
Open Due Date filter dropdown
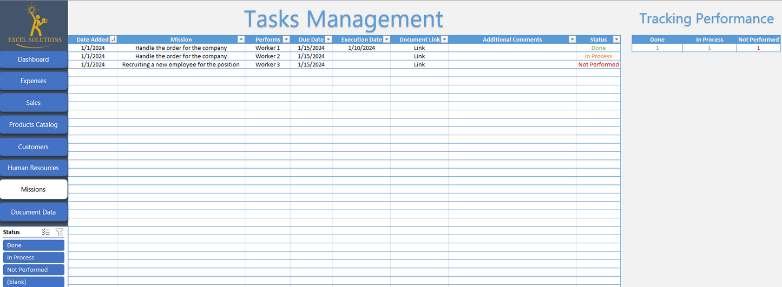pos(328,39)
